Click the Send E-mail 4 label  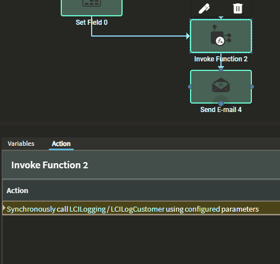(x=221, y=110)
